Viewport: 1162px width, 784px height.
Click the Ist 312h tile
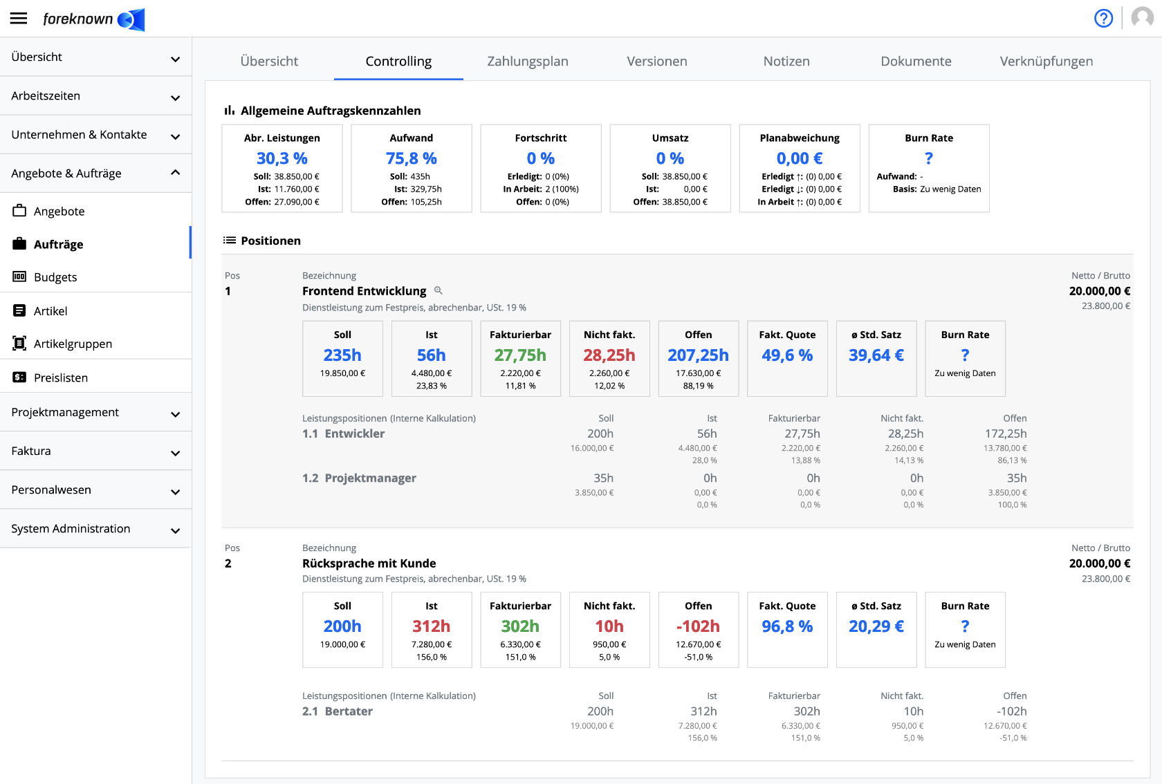[432, 629]
